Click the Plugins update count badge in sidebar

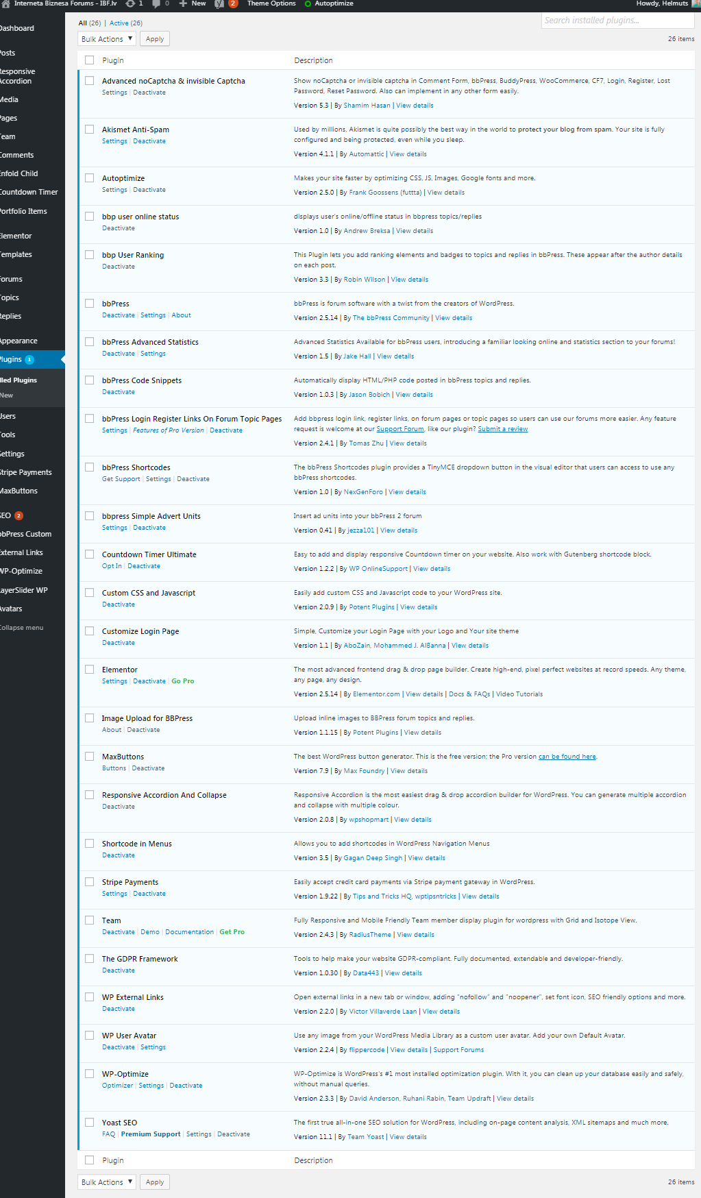[x=29, y=360]
